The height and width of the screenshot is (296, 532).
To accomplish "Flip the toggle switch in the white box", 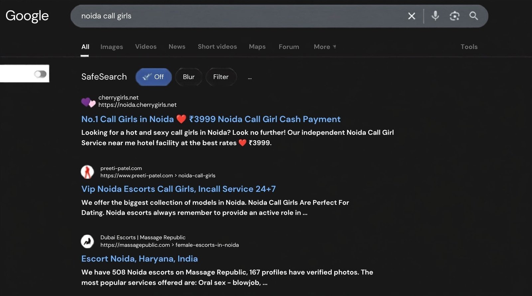I will (x=40, y=74).
